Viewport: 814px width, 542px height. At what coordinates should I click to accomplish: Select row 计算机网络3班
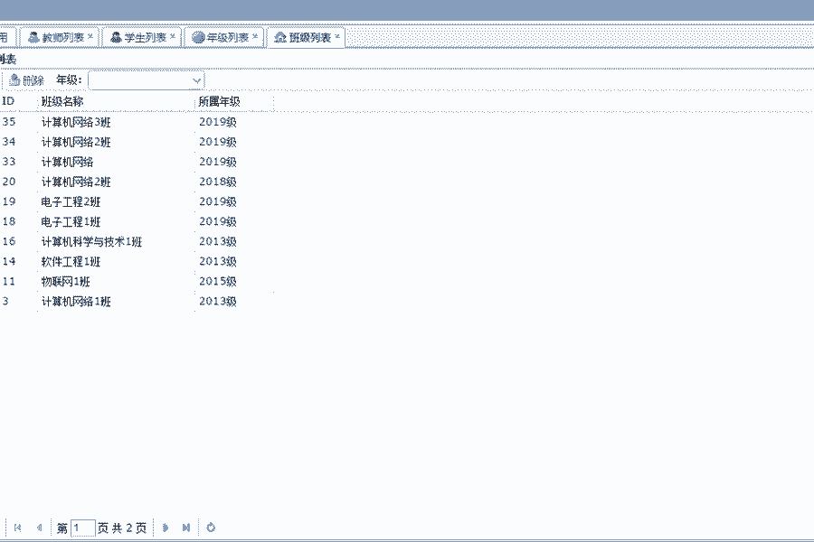click(137, 123)
